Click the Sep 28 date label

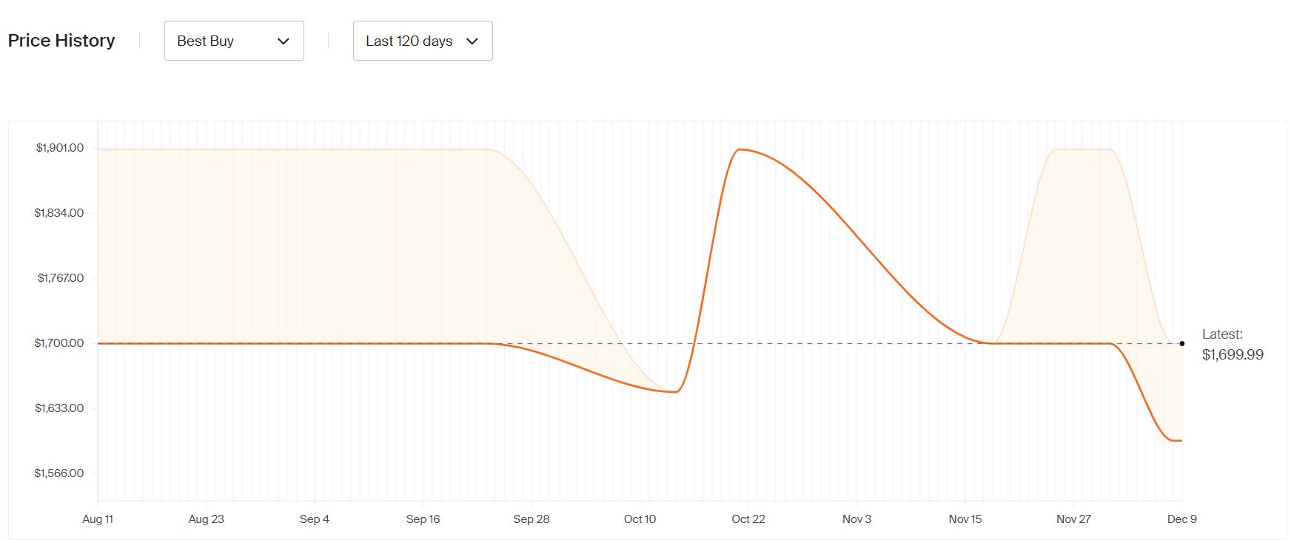tap(532, 519)
